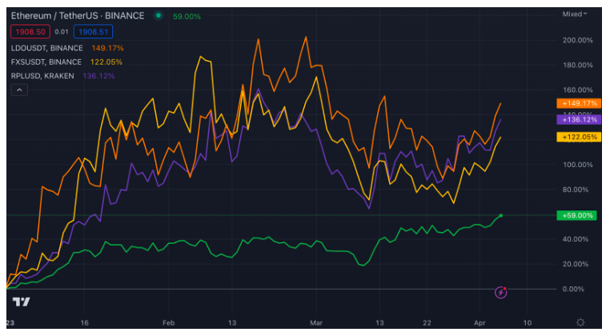Open the purple lightning bolt event marker
The image size is (606, 332).
point(501,292)
